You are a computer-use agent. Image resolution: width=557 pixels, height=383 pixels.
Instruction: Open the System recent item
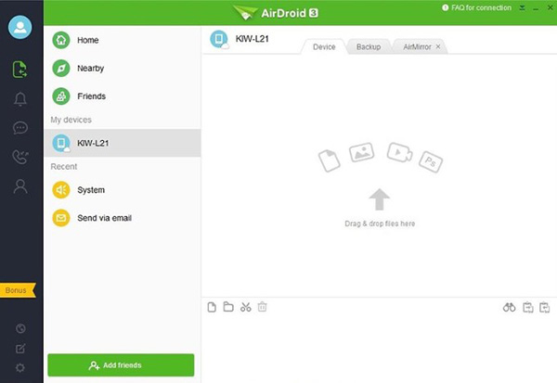click(x=123, y=190)
